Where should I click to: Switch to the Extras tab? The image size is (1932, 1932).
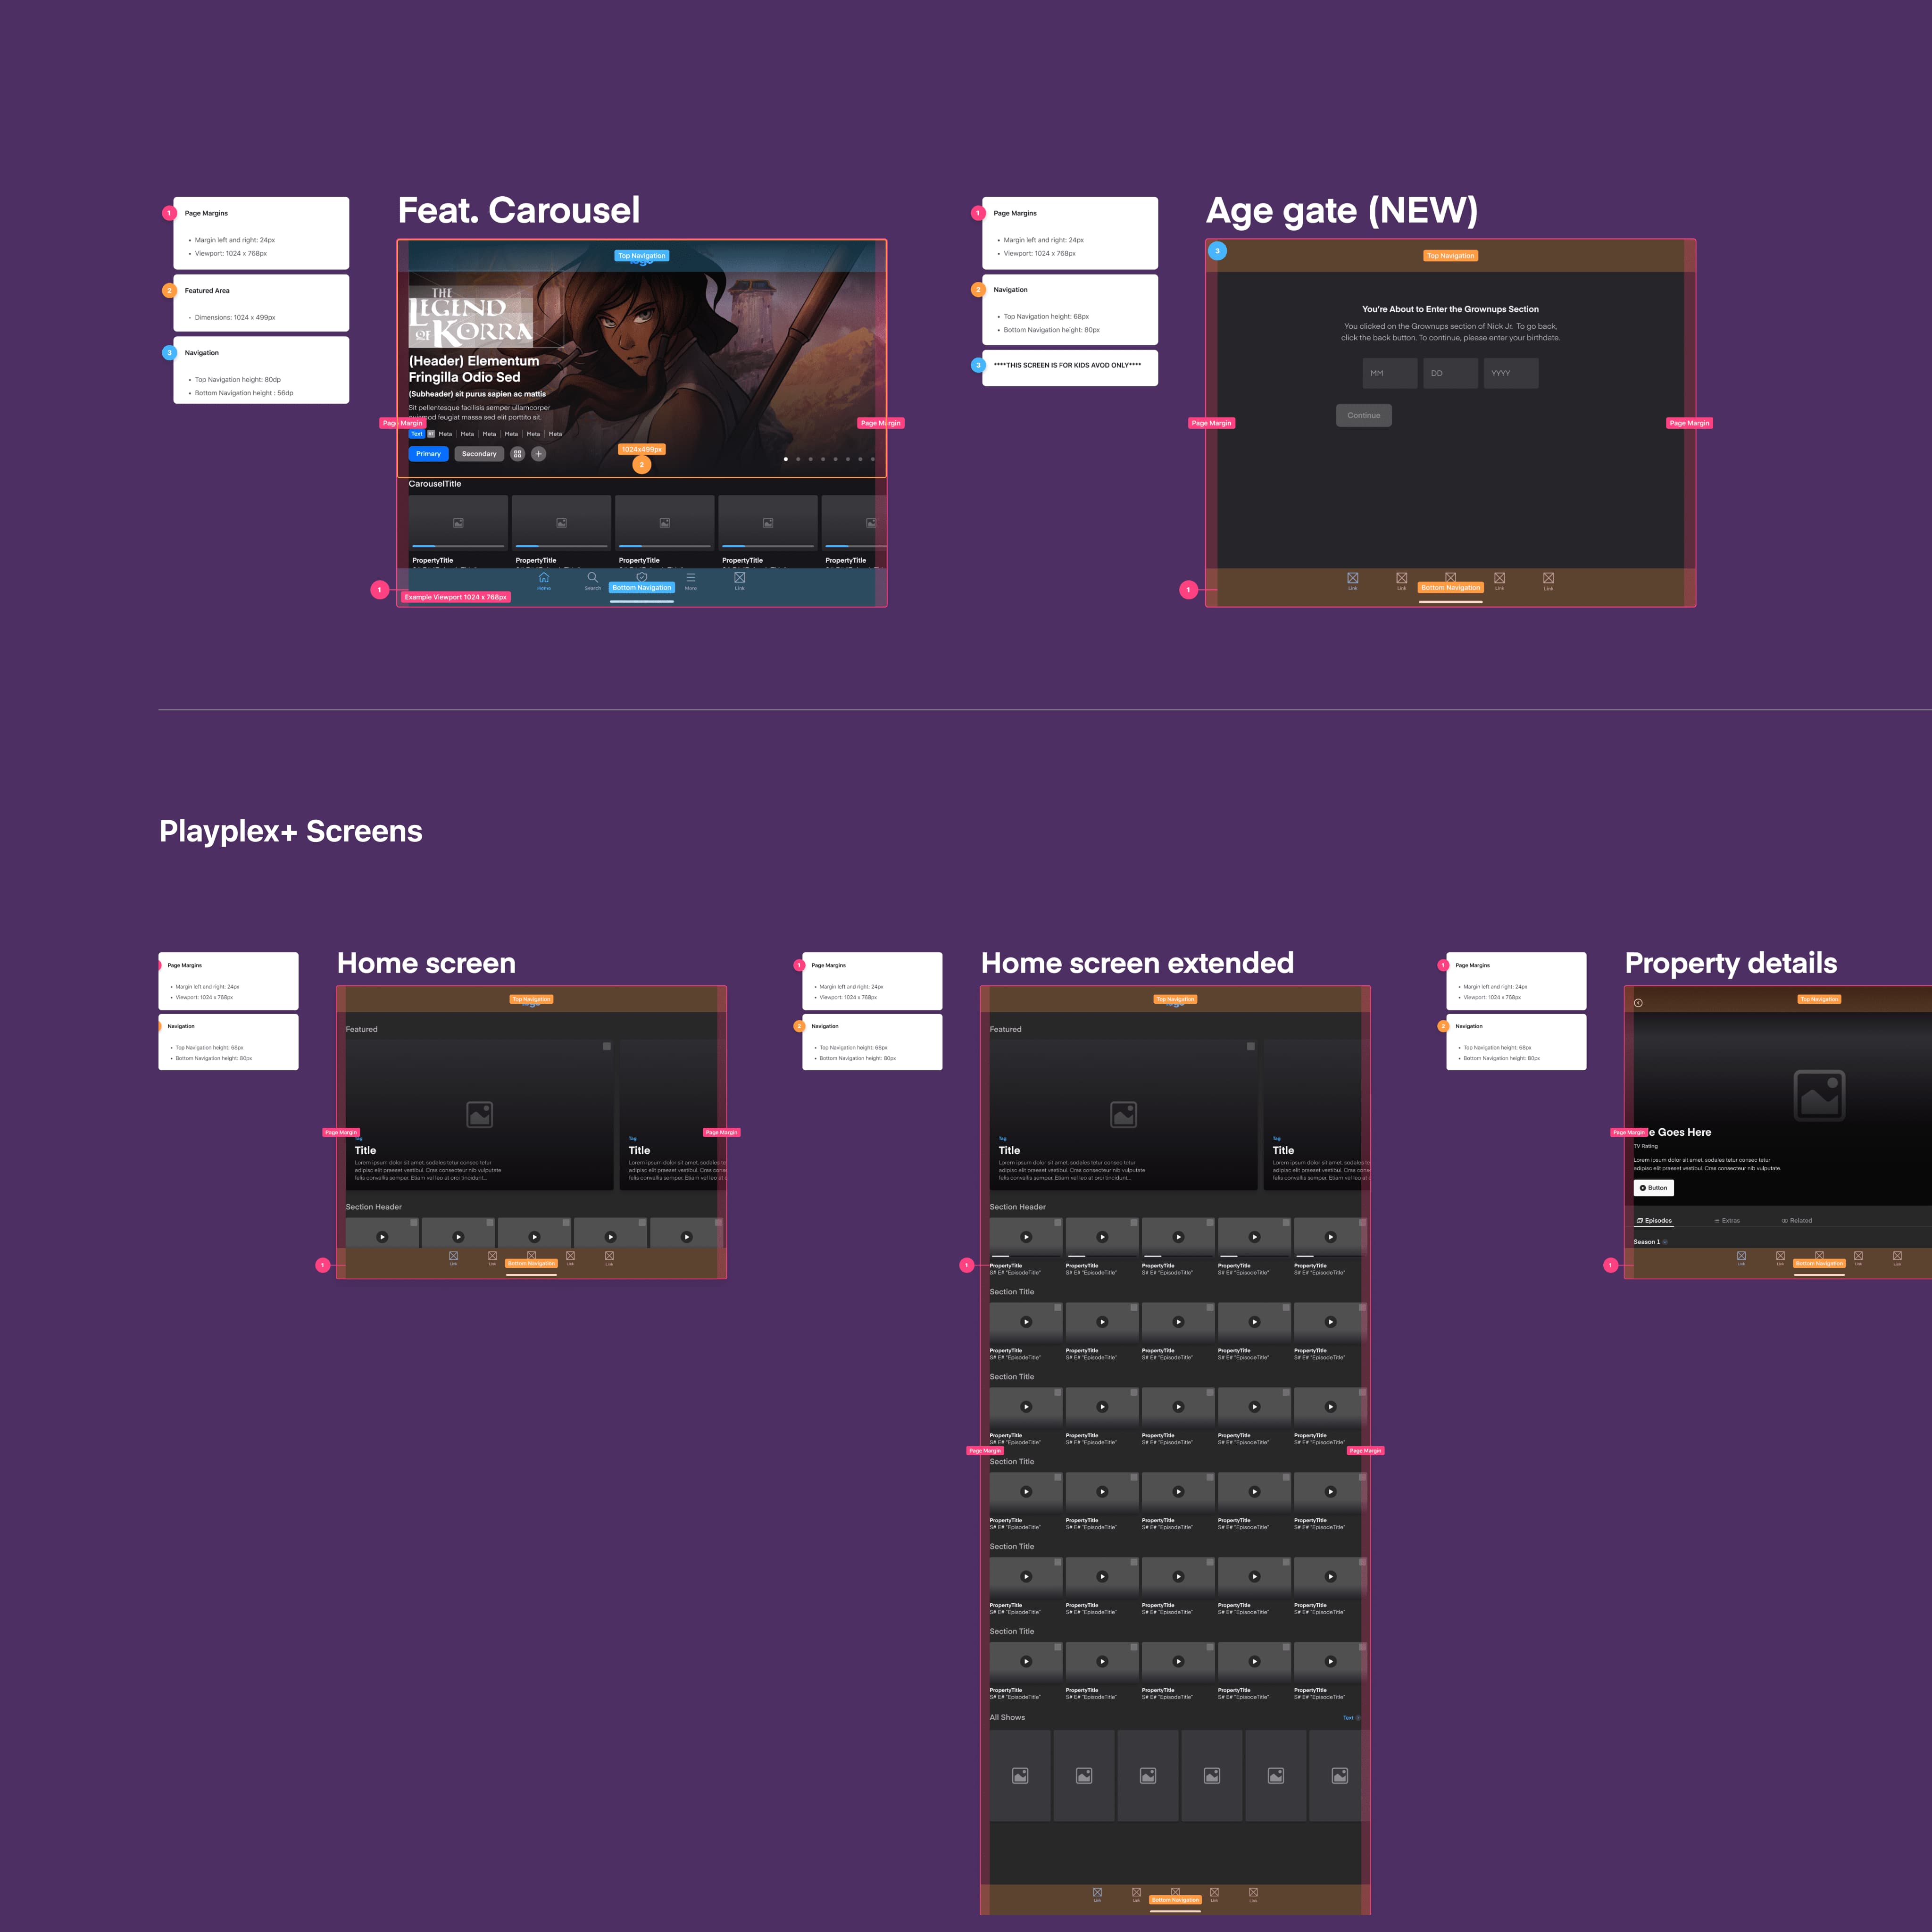[1727, 1221]
